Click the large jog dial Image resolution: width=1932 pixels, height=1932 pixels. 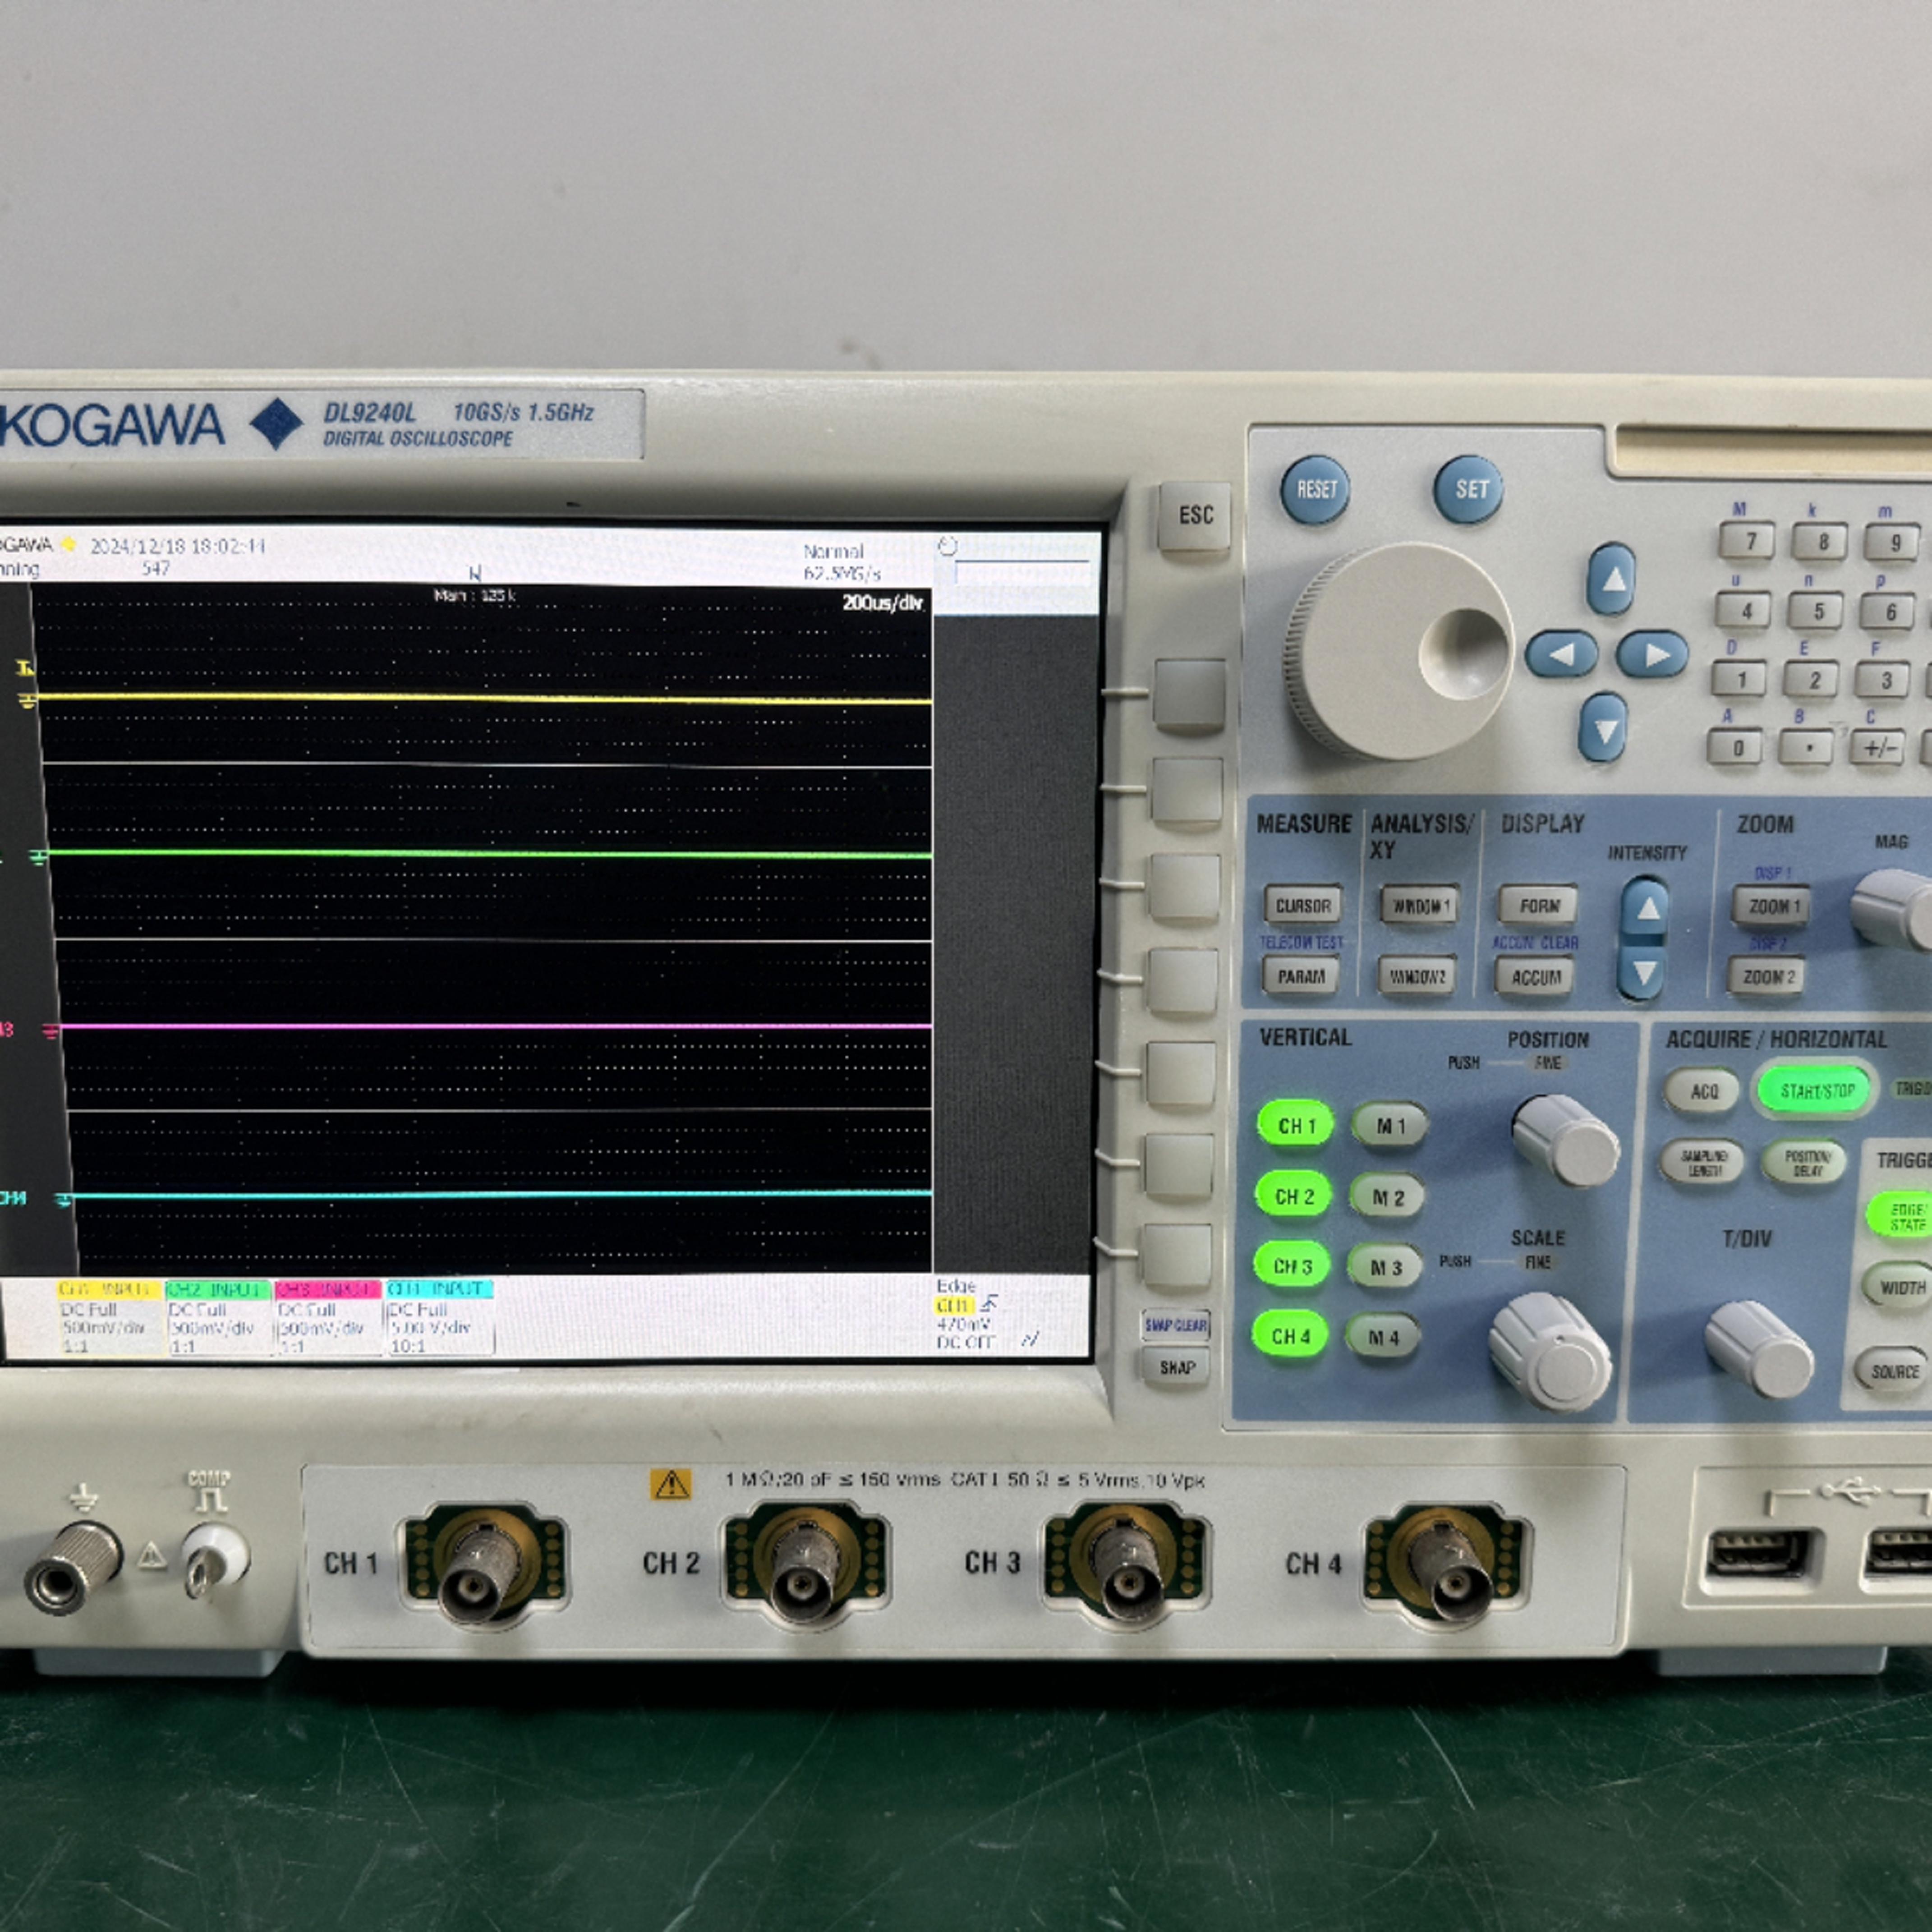point(1399,652)
